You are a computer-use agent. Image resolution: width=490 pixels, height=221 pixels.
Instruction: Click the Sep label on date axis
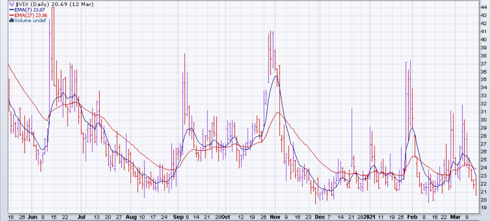tap(178, 217)
